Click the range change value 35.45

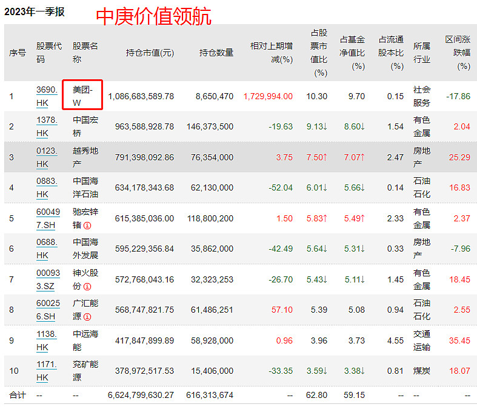pos(459,340)
